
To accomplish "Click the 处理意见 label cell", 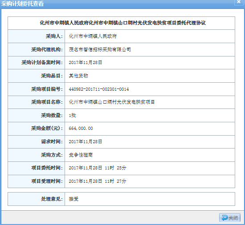I will tap(36, 199).
